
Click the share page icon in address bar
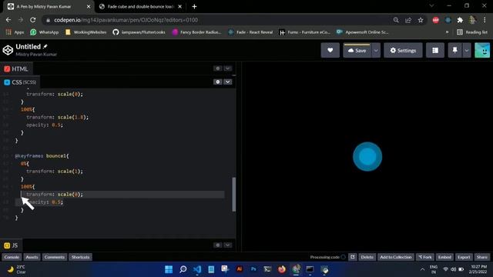(x=408, y=20)
